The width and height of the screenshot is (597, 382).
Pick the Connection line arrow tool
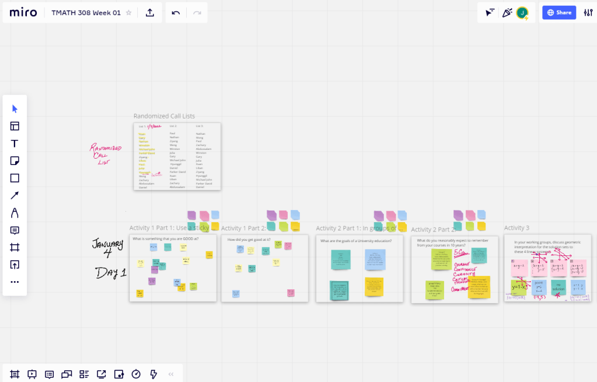(15, 195)
